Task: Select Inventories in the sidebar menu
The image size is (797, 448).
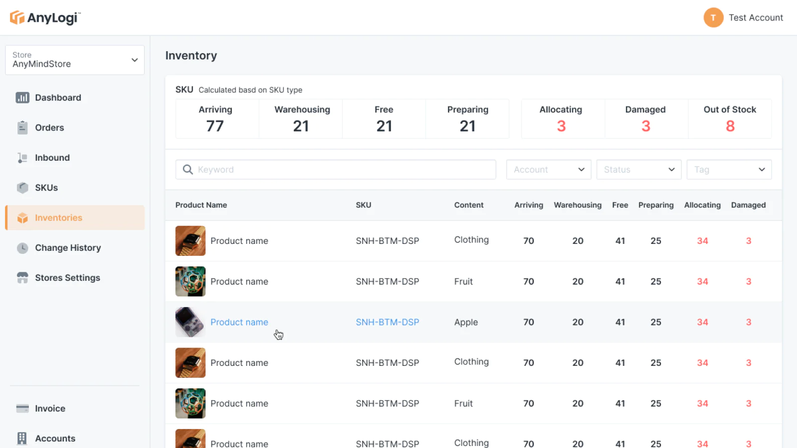Action: (x=58, y=218)
